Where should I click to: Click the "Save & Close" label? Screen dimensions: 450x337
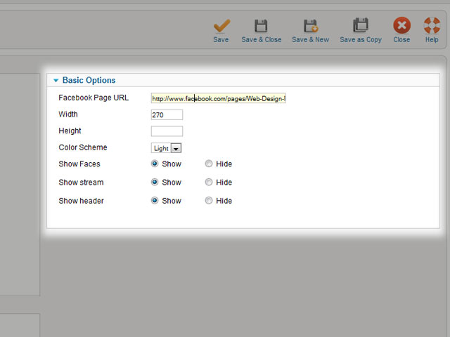[262, 39]
